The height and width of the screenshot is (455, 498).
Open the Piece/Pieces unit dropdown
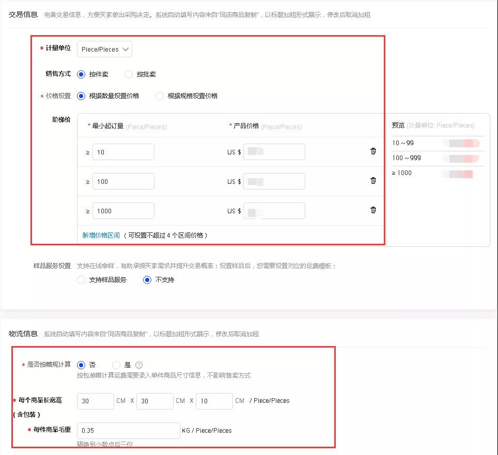pyautogui.click(x=104, y=49)
